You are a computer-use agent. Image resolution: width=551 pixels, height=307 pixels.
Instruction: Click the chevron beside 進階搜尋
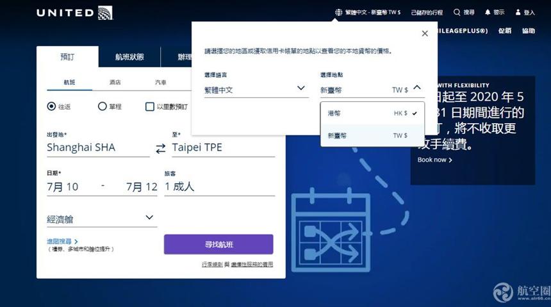pyautogui.click(x=76, y=242)
